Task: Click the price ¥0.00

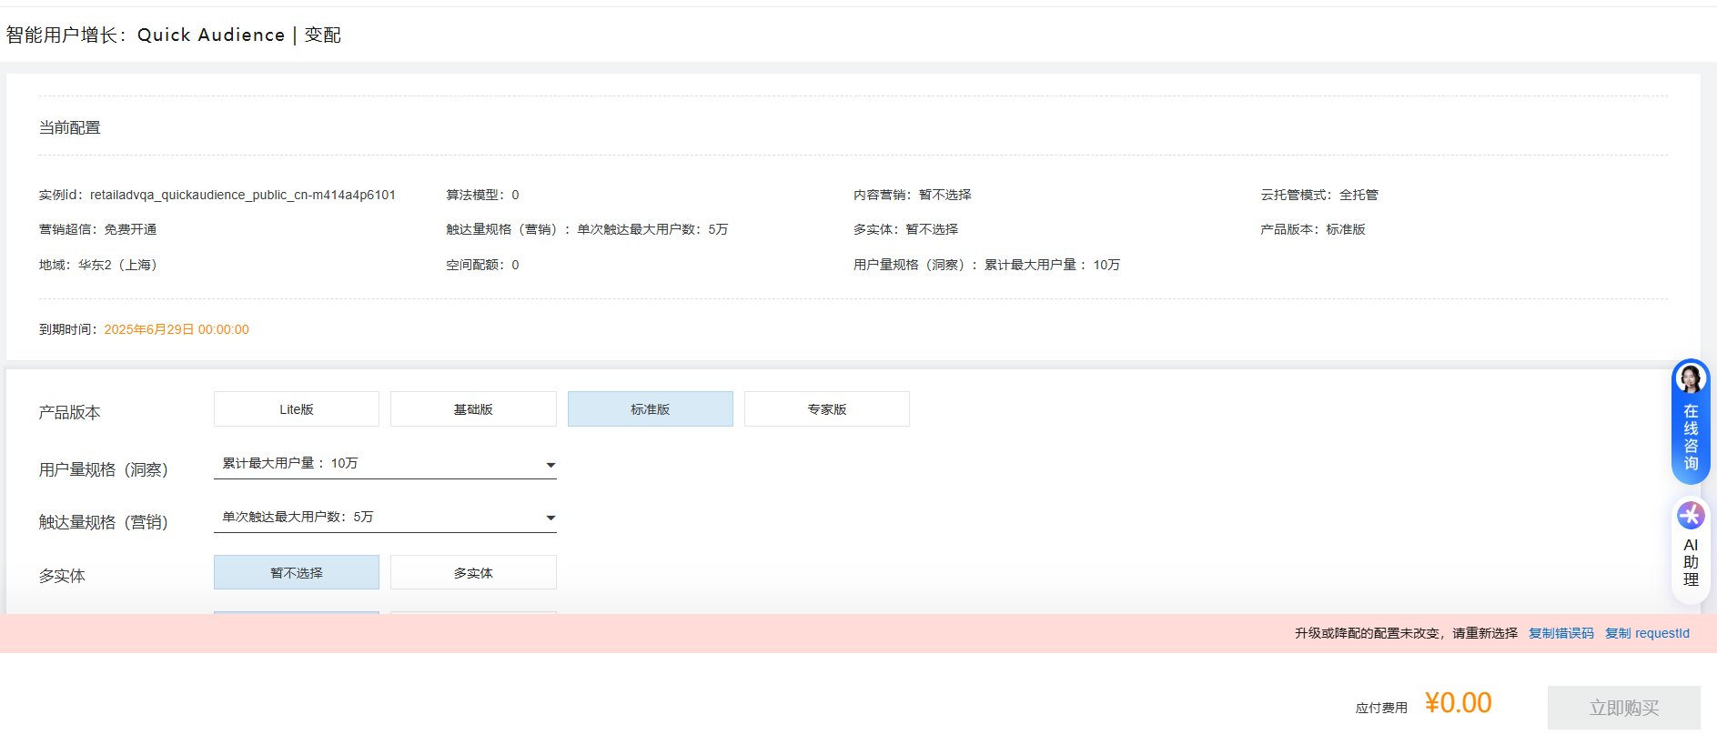Action: tap(1458, 703)
